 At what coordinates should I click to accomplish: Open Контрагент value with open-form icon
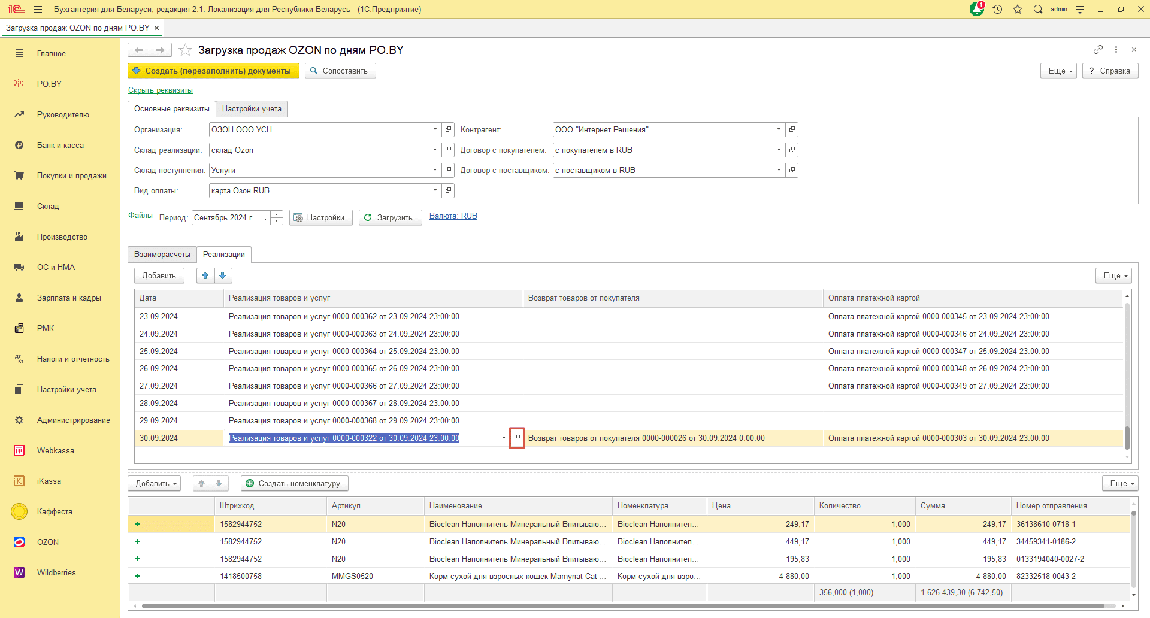pos(792,129)
